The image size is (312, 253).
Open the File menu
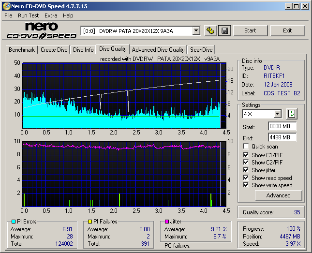point(8,15)
